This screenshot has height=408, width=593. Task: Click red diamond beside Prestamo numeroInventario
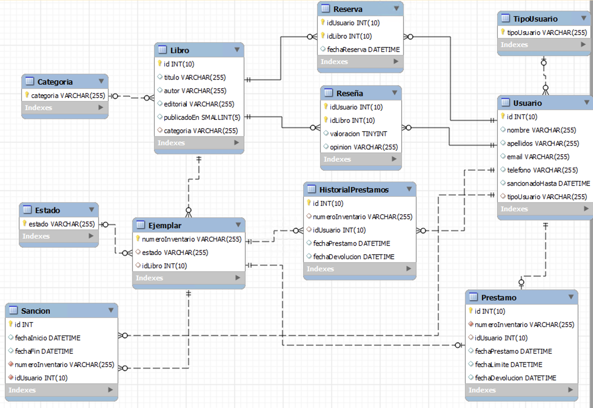[x=471, y=324]
